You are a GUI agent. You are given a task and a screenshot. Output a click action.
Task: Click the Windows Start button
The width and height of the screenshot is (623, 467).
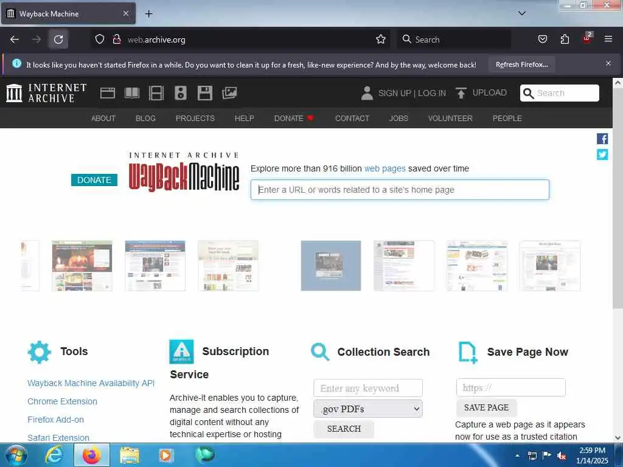coord(16,455)
